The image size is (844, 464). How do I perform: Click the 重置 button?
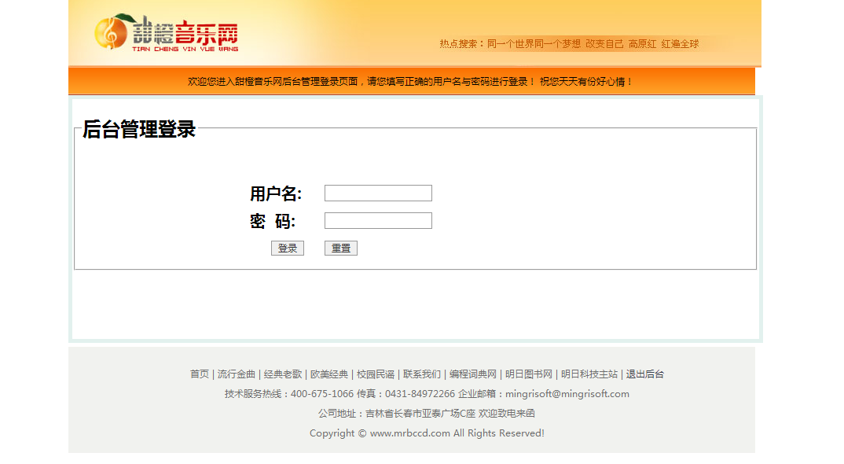tap(341, 248)
